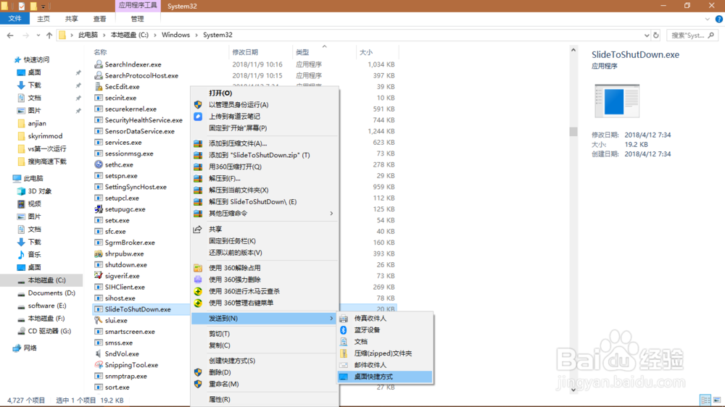Click the 360 force delete icon
The width and height of the screenshot is (725, 407).
pos(198,280)
